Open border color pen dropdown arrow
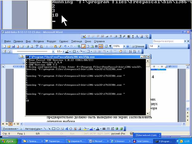The image size is (192, 144). 70,51
